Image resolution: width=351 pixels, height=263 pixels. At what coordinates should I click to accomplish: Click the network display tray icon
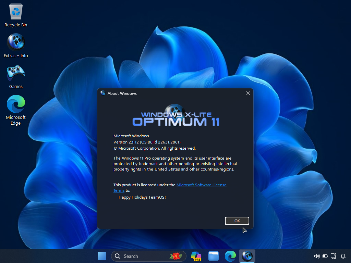pyautogui.click(x=334, y=256)
